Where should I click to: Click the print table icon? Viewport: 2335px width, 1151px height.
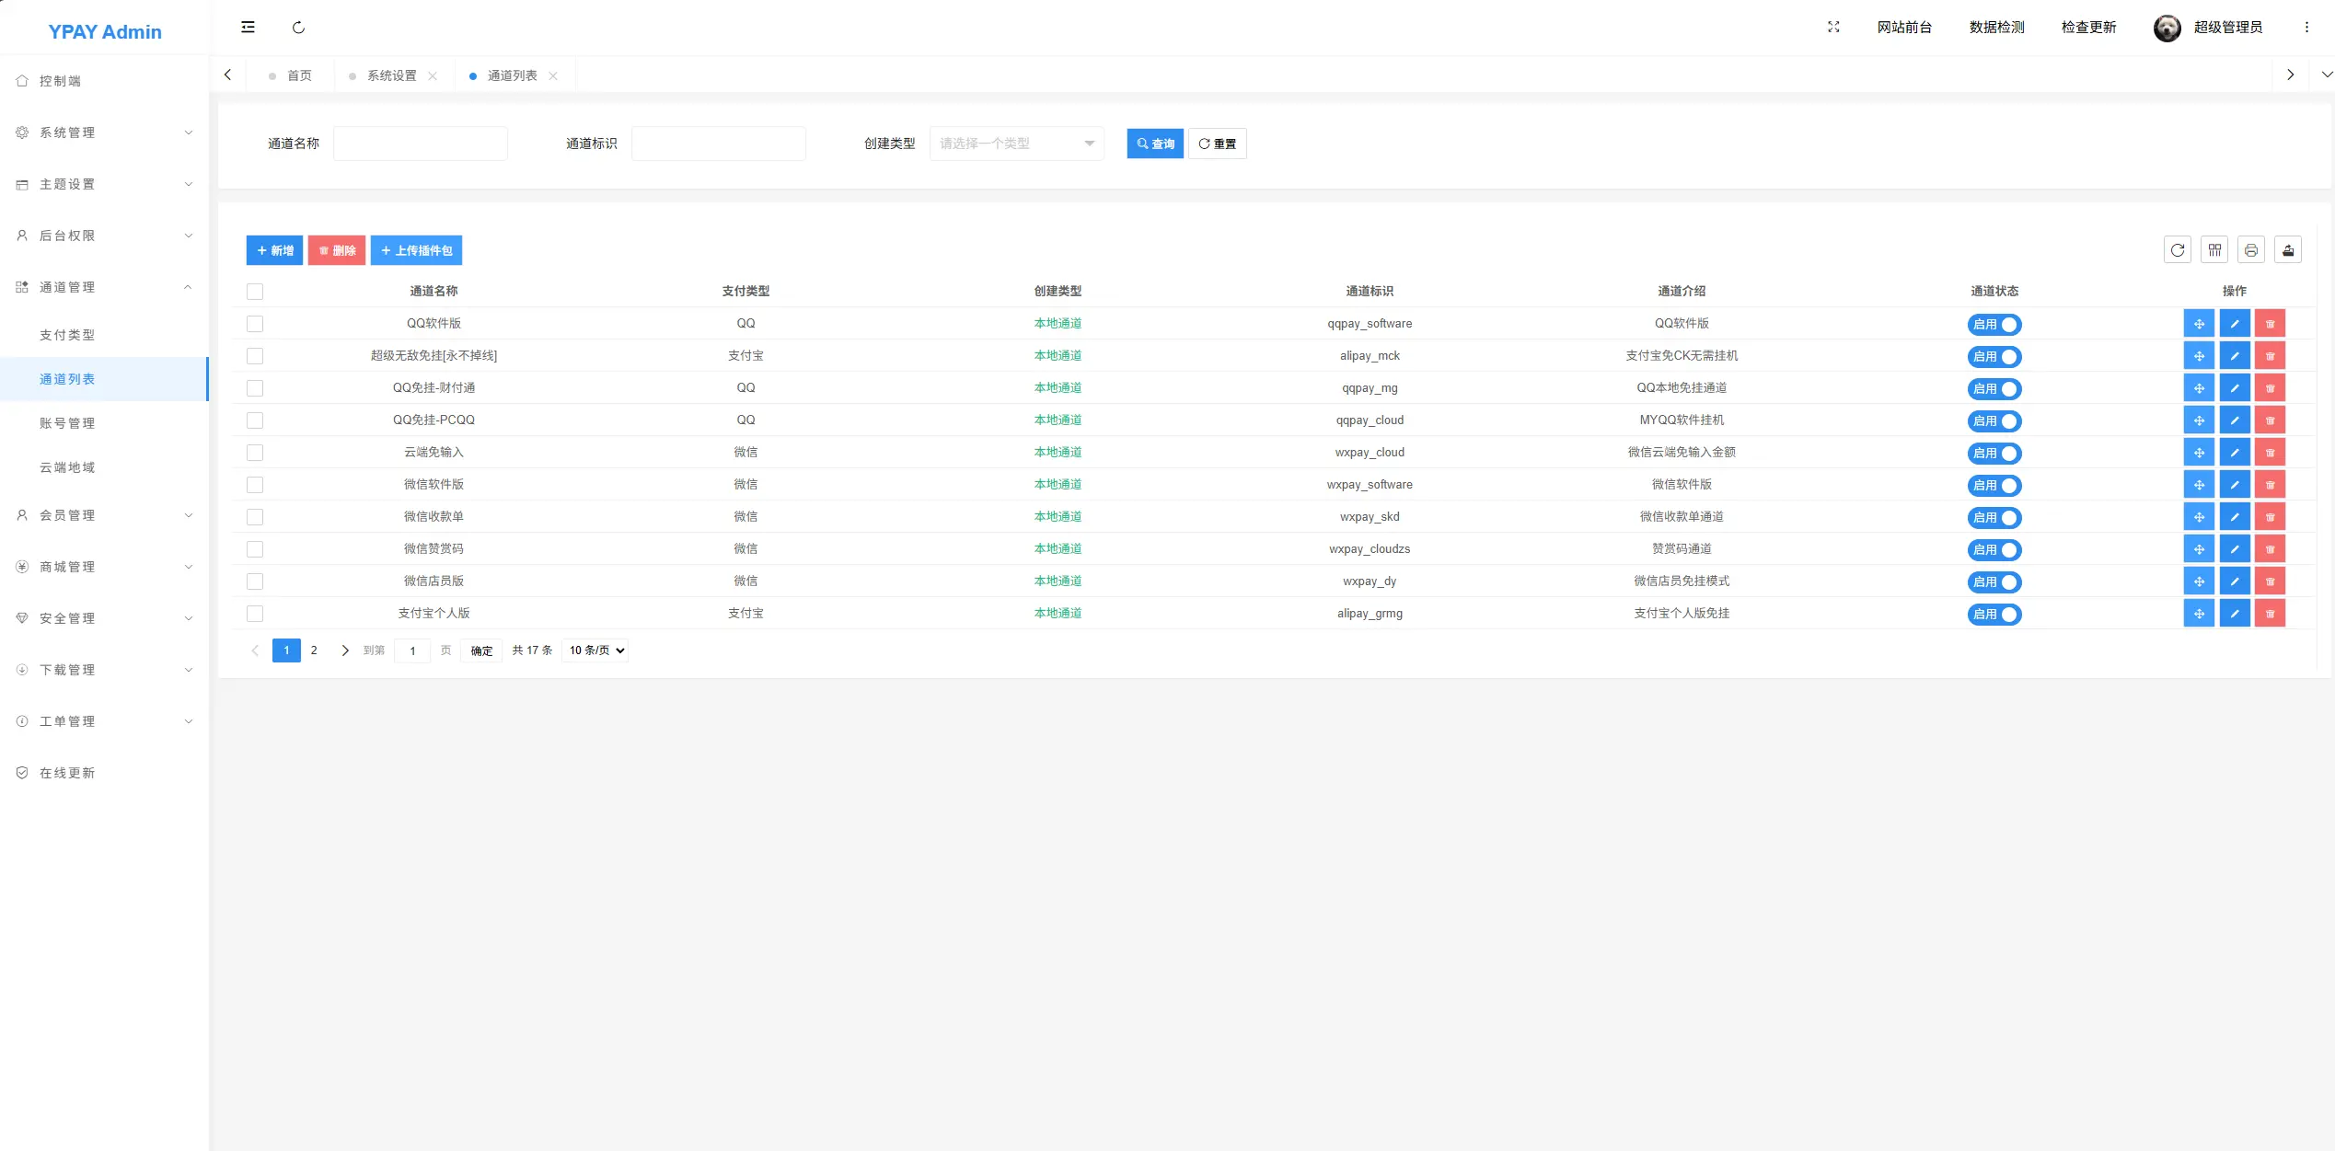[x=2251, y=249]
